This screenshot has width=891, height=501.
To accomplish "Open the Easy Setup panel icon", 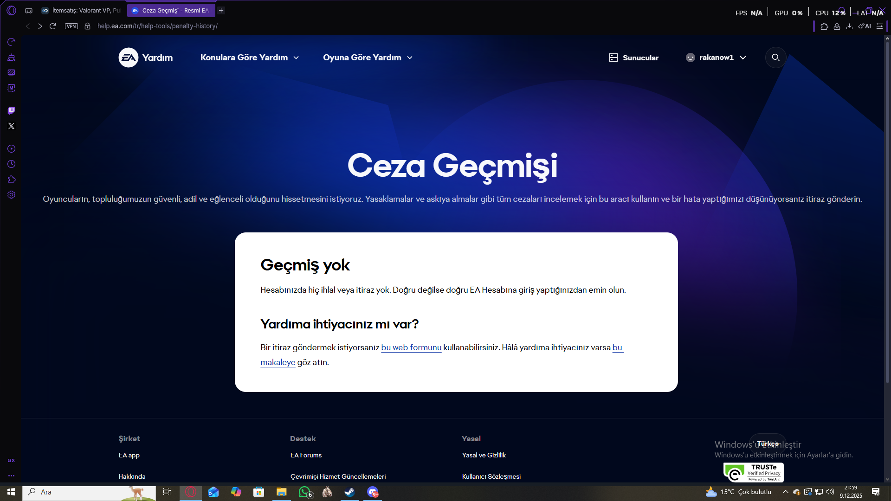I will (879, 26).
